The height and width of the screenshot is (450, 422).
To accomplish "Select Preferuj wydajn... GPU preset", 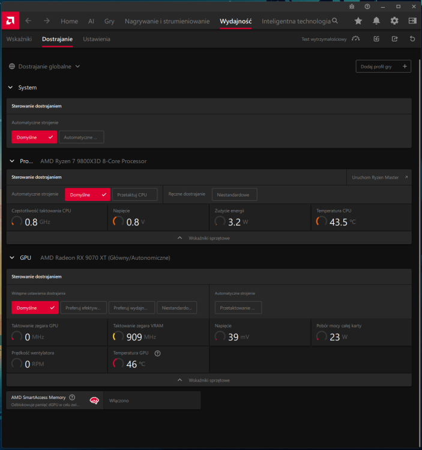I will (132, 308).
